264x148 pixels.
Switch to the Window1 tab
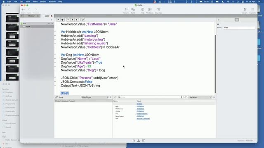32,16
